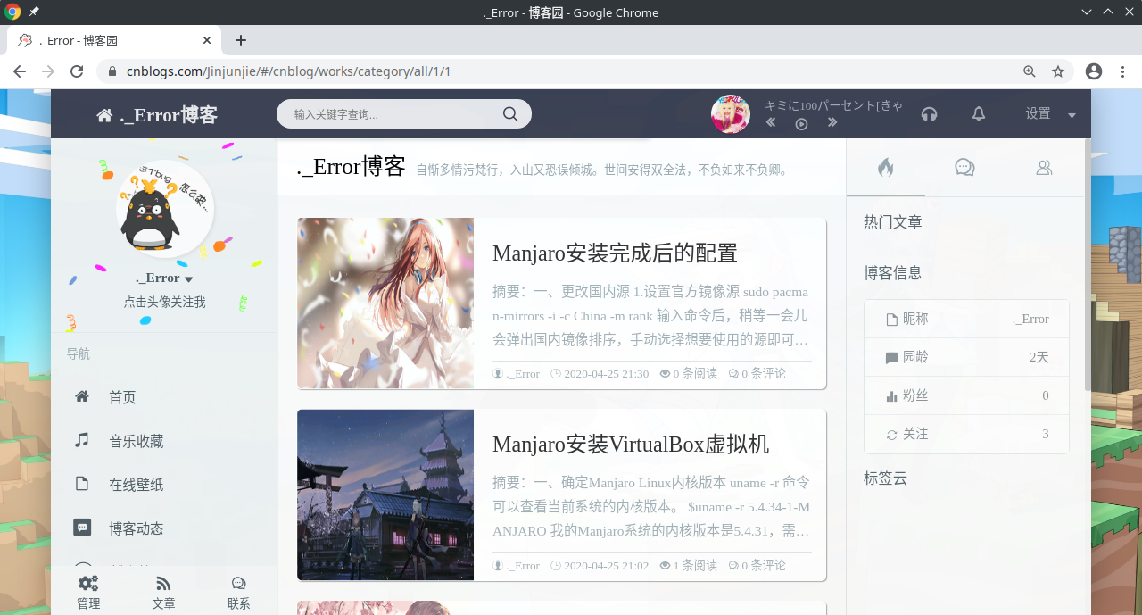Click the search magnifier icon
The image size is (1142, 615).
(x=510, y=113)
